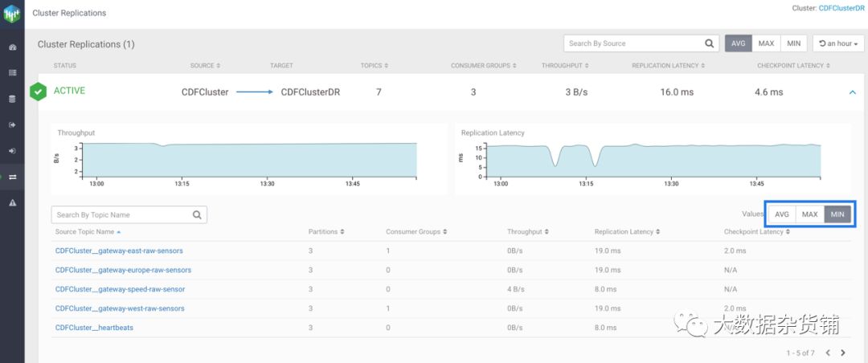Switch topic Values to MAX
Viewport: 868px width, 363px height.
pos(810,214)
